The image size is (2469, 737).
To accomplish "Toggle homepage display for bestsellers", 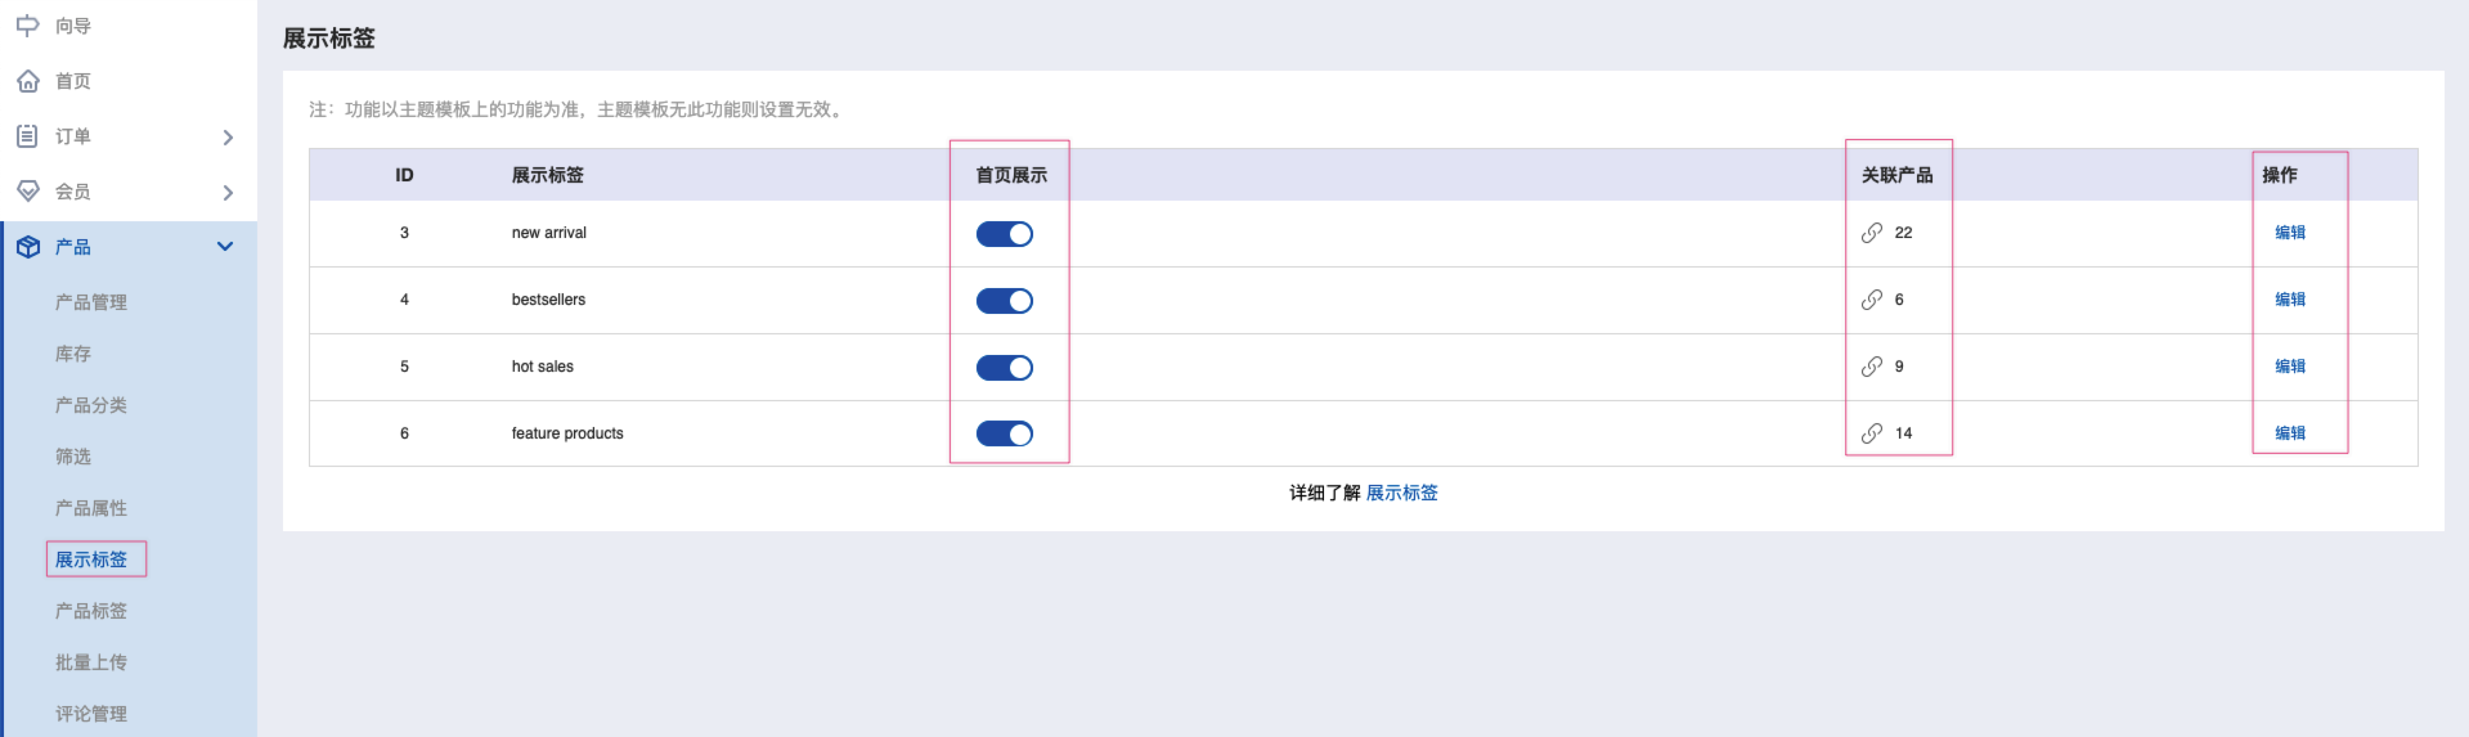I will tap(1004, 301).
